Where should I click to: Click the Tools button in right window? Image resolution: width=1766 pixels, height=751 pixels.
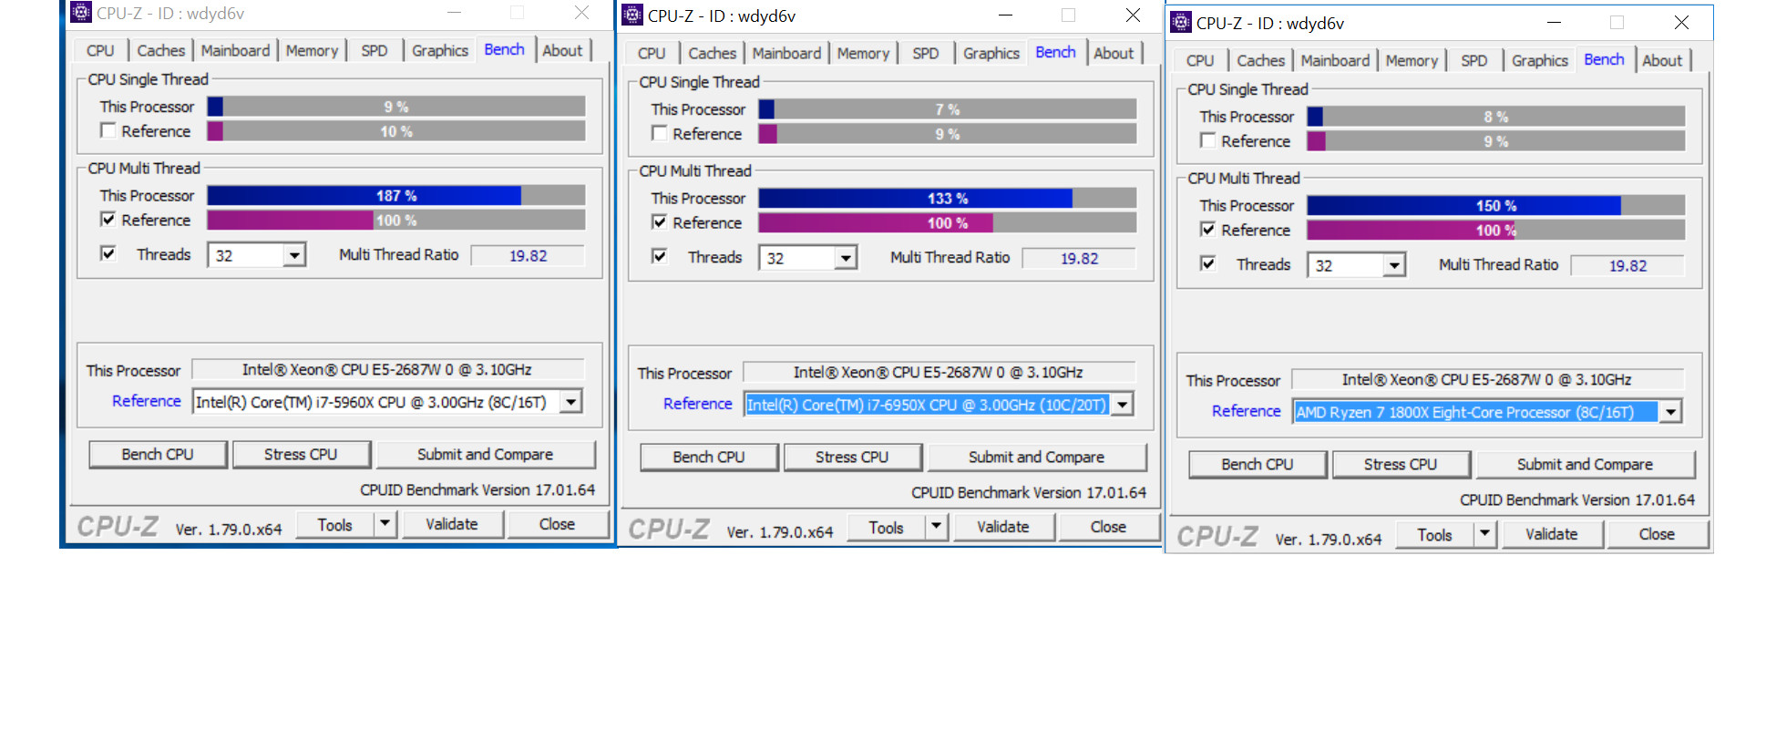(x=1434, y=535)
